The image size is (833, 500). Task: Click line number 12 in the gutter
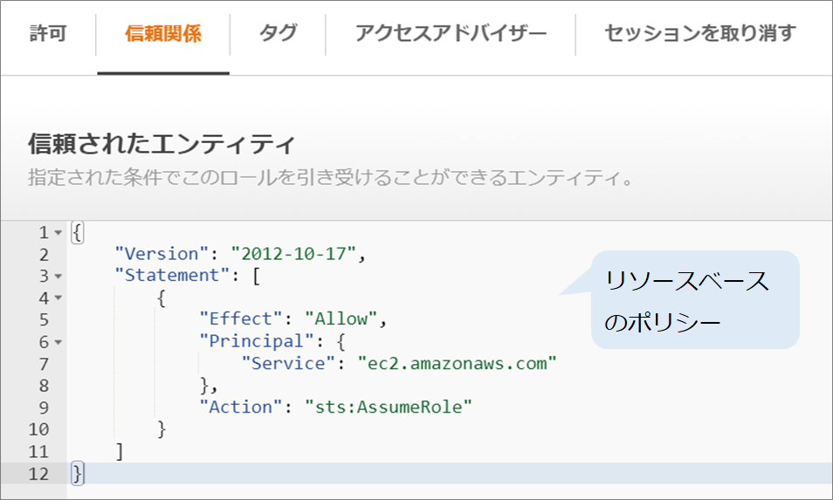click(39, 473)
